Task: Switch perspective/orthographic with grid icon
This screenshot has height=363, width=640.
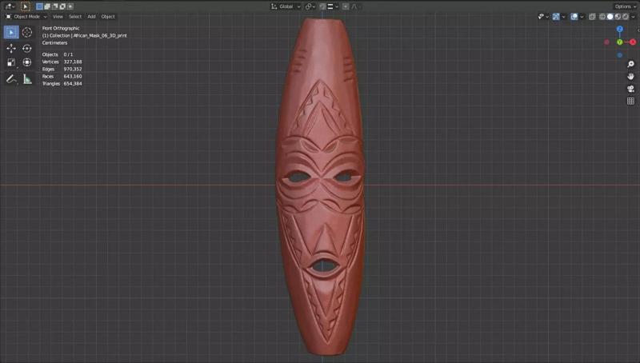Action: point(630,101)
